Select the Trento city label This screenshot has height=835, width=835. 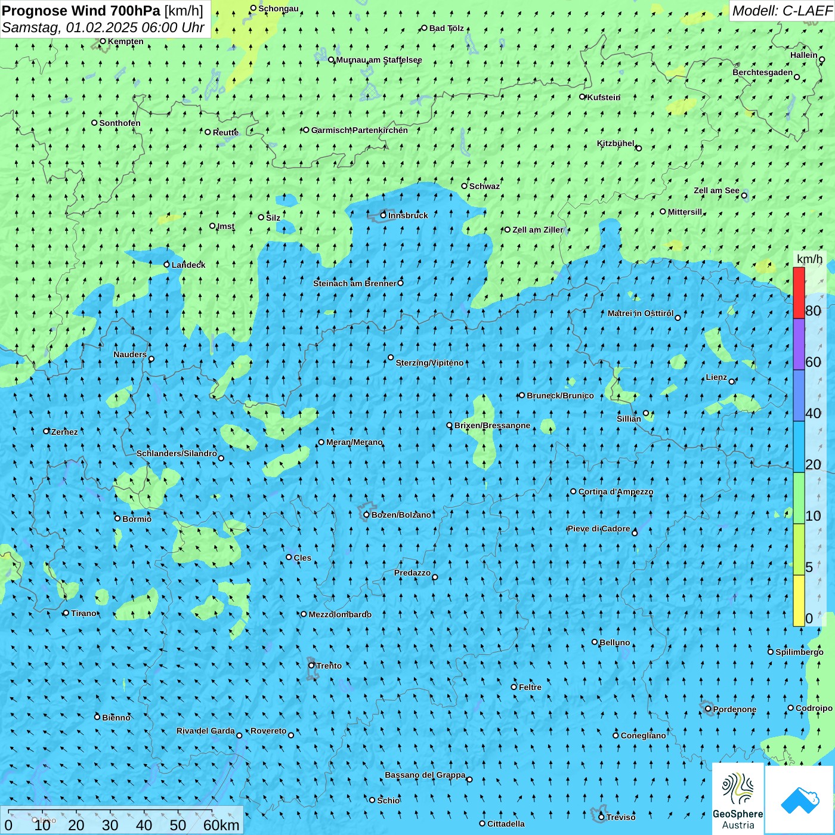click(329, 666)
